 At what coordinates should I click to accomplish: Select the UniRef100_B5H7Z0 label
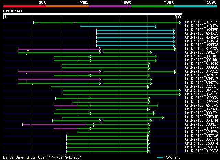click(201, 83)
